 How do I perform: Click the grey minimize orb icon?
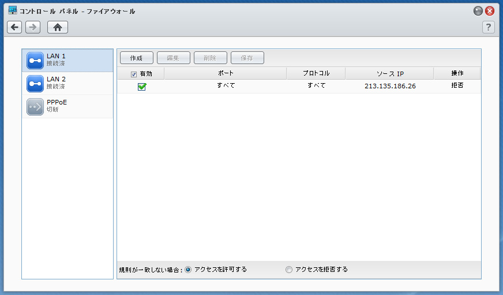click(x=478, y=11)
